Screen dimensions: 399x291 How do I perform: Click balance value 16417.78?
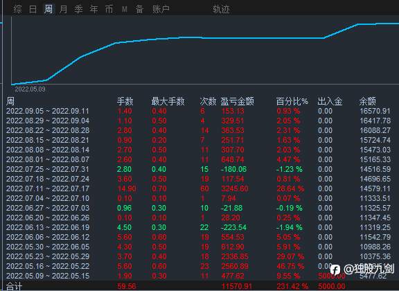pos(375,121)
